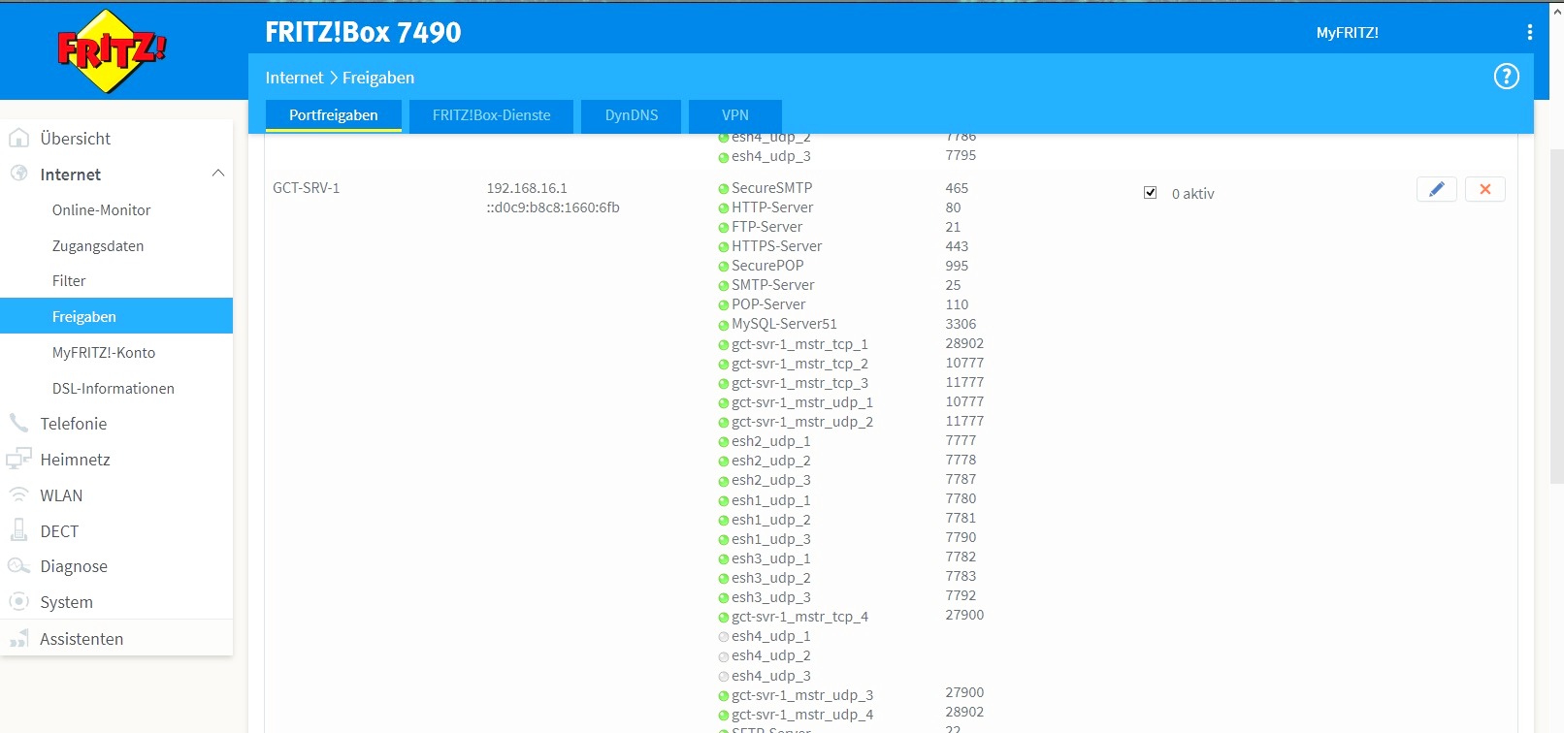The image size is (1564, 733).
Task: Click gct-svr-1_mstr_udp_2 entry
Action: [802, 422]
